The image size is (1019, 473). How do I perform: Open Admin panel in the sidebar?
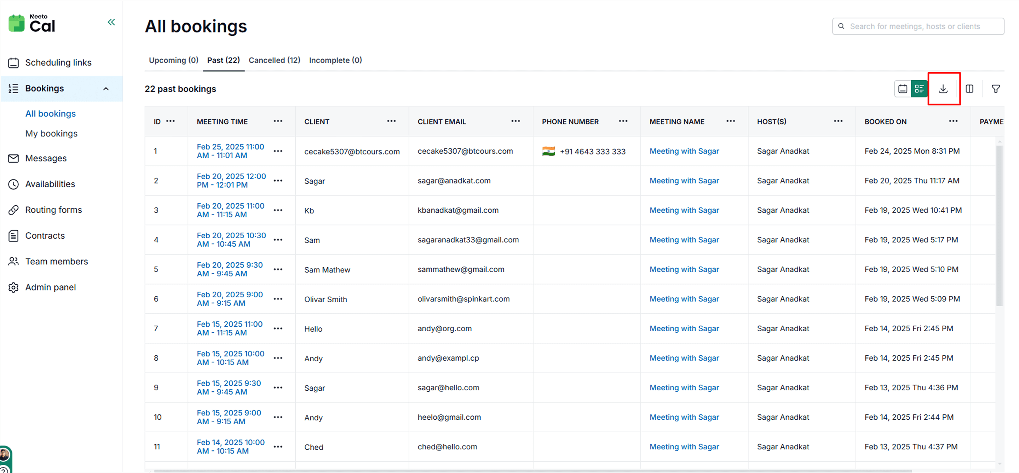click(50, 287)
